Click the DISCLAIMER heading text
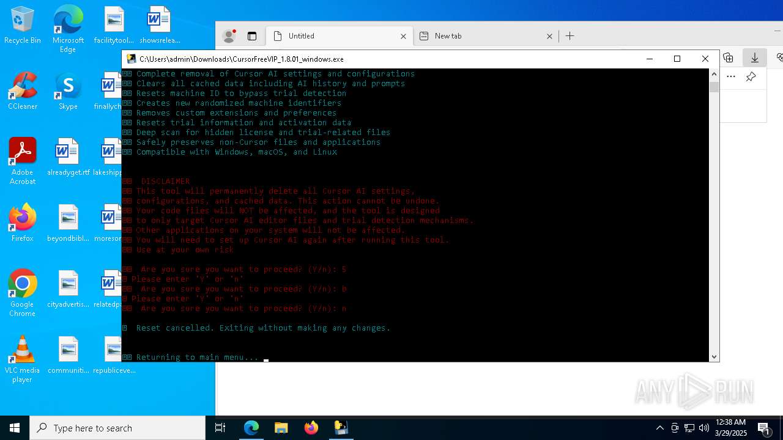783x440 pixels. pyautogui.click(x=165, y=182)
